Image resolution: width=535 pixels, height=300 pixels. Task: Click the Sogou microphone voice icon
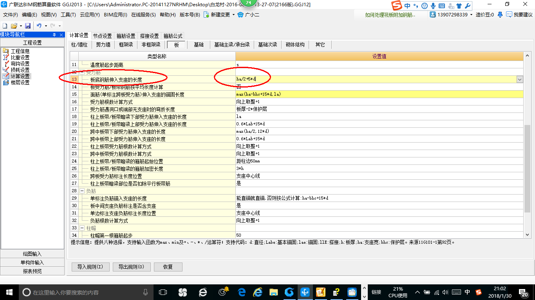433,6
